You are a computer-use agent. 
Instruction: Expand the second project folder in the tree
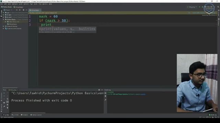point(3,15)
